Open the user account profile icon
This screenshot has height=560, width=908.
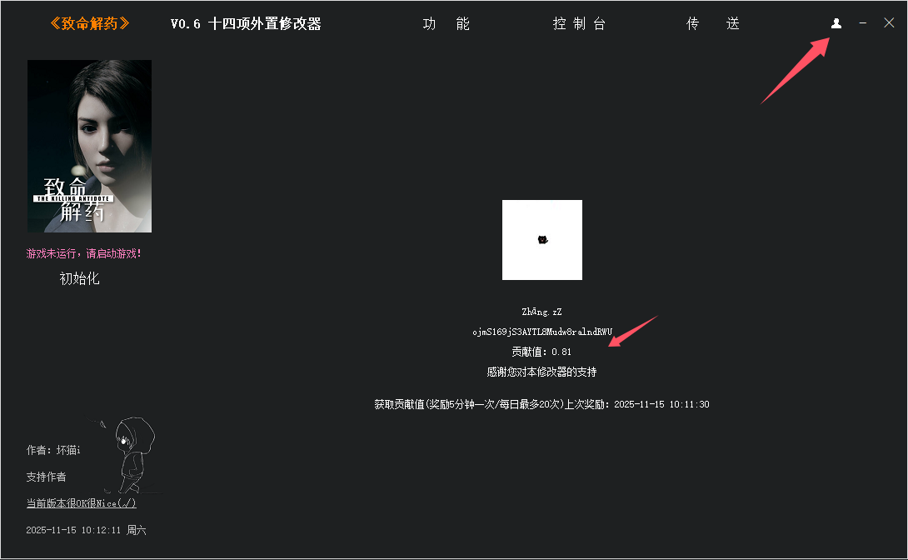tap(836, 23)
